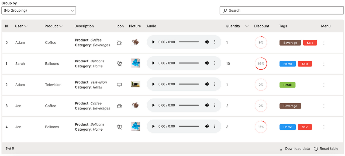Click the balloons icon in Sarah's row
The height and width of the screenshot is (156, 345).
(119, 64)
